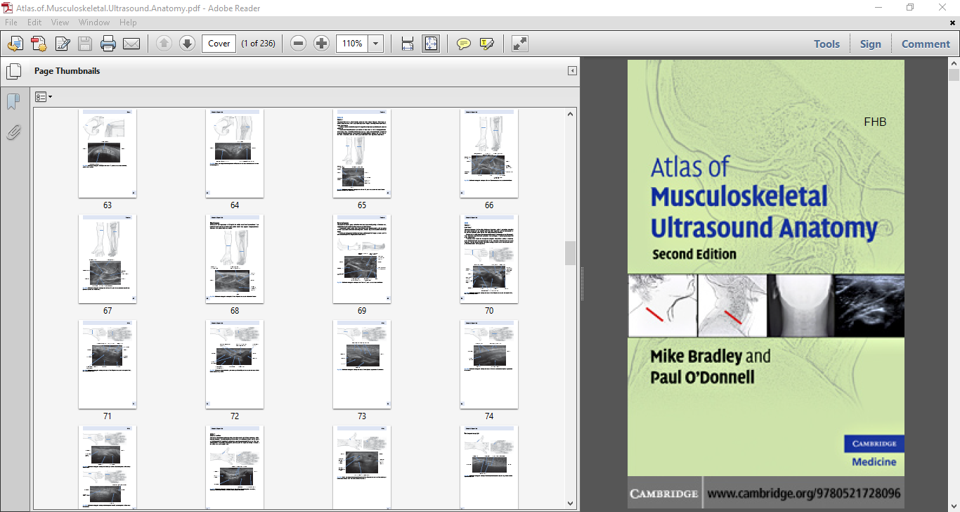This screenshot has width=960, height=512.
Task: Click the 110% zoom value field
Action: (353, 44)
